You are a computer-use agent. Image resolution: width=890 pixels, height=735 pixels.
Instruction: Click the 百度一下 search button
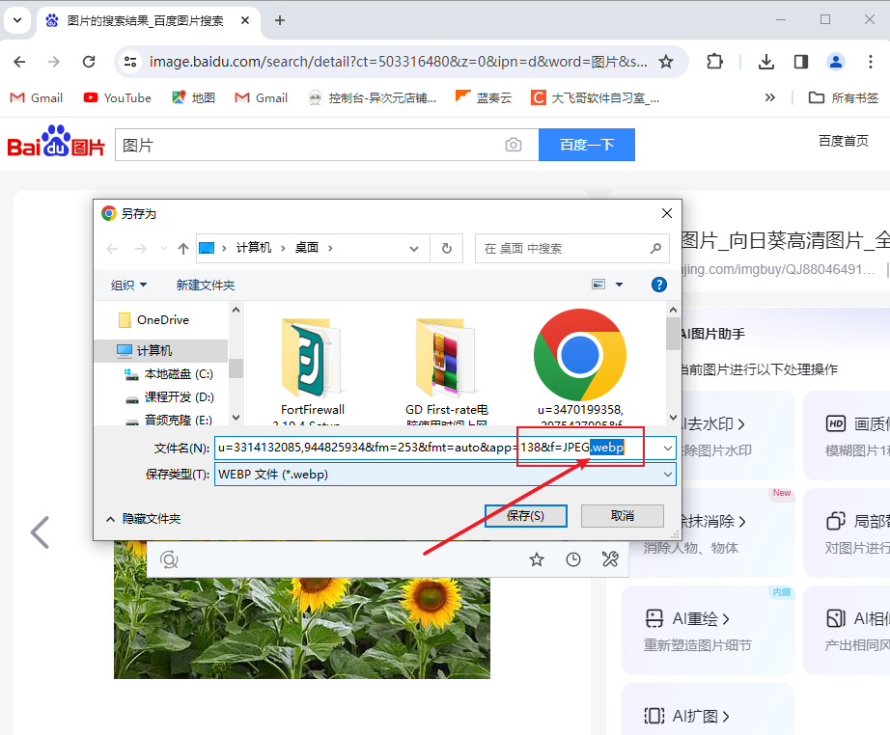tap(586, 145)
